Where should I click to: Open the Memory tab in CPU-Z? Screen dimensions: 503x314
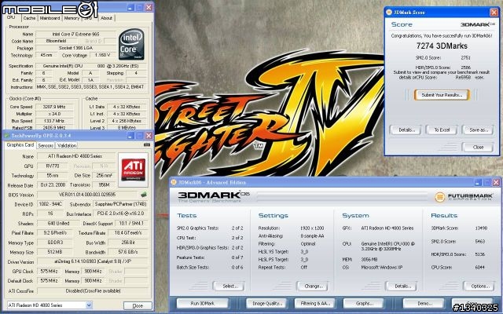pyautogui.click(x=72, y=18)
